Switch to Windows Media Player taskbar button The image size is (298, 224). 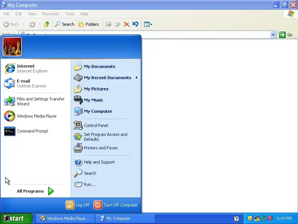pos(66,218)
